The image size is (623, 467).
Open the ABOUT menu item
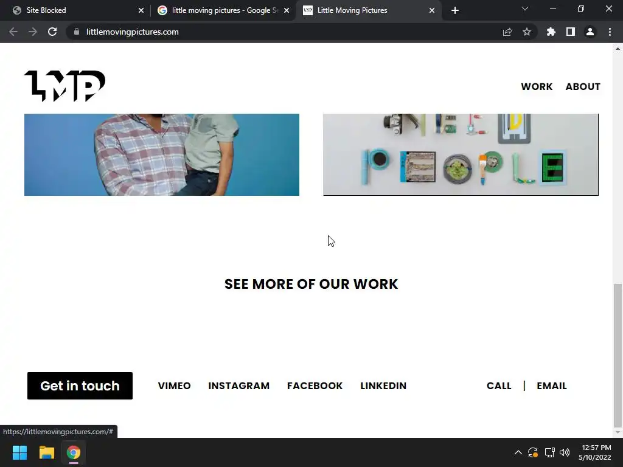tap(583, 86)
